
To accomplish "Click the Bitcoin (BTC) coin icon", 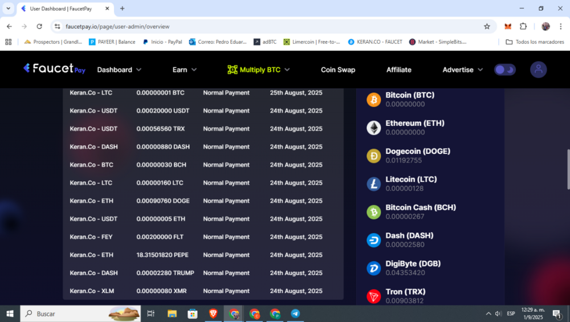I will [373, 100].
